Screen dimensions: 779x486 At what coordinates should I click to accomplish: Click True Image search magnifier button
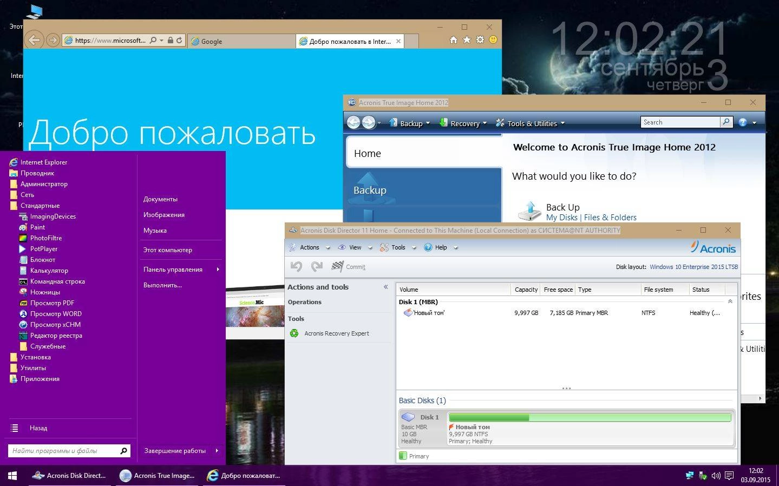726,122
